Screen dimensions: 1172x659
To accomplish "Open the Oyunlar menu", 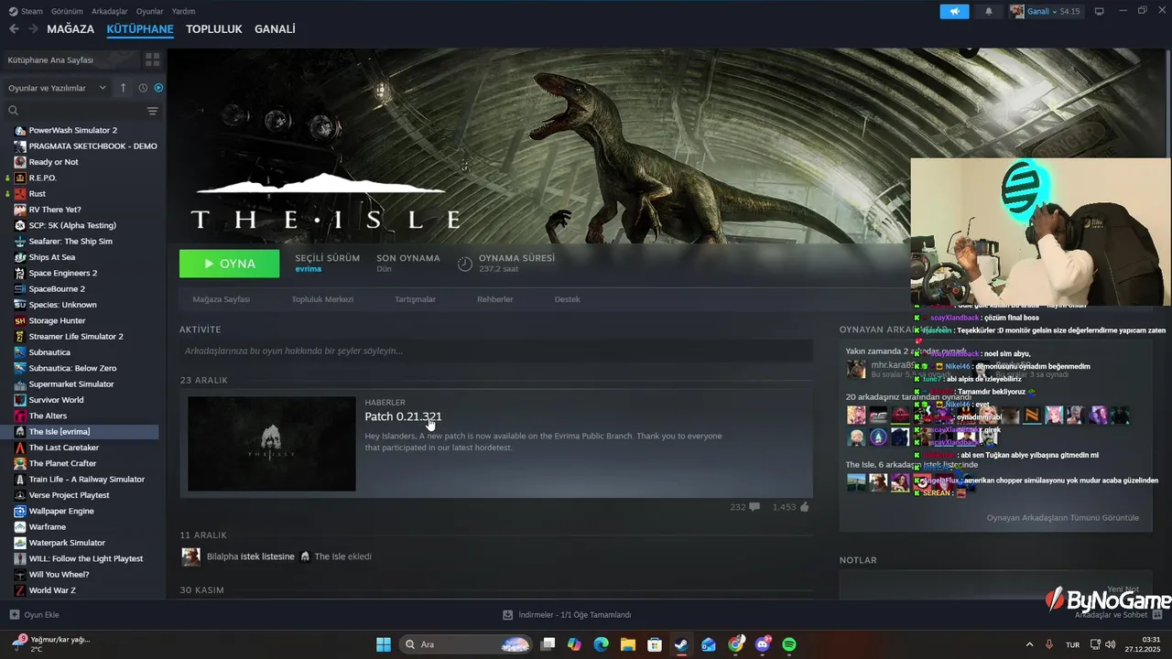I will pos(150,11).
